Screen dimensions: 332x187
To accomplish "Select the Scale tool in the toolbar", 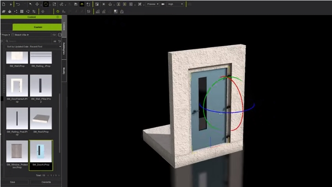I will (54, 4).
